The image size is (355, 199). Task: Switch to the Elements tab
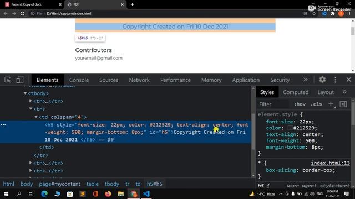[x=48, y=80]
